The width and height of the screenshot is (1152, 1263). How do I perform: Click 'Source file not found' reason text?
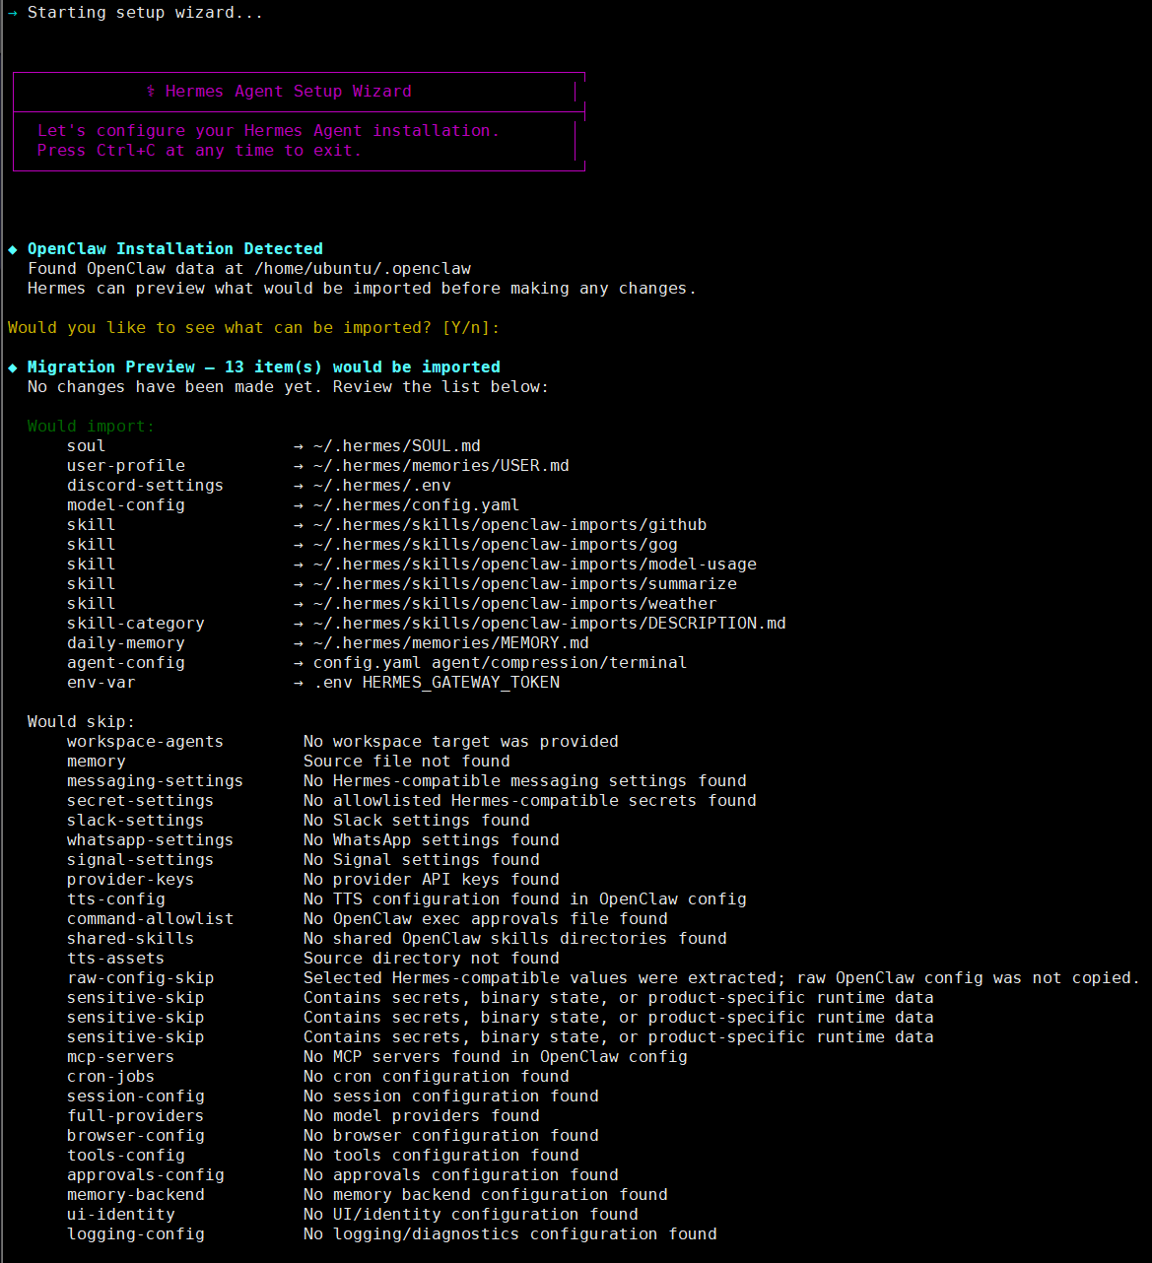407,761
